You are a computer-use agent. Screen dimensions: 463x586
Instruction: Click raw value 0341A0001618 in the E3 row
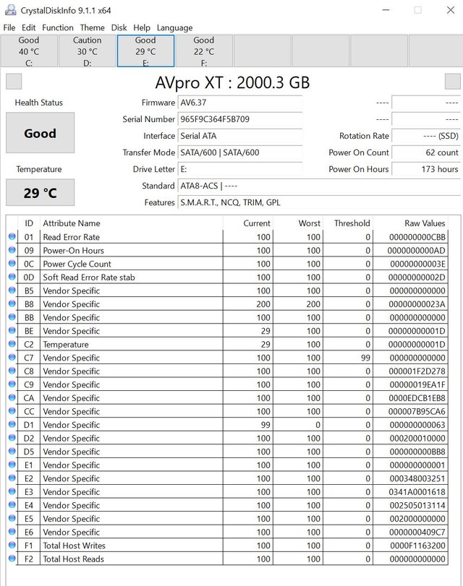417,492
